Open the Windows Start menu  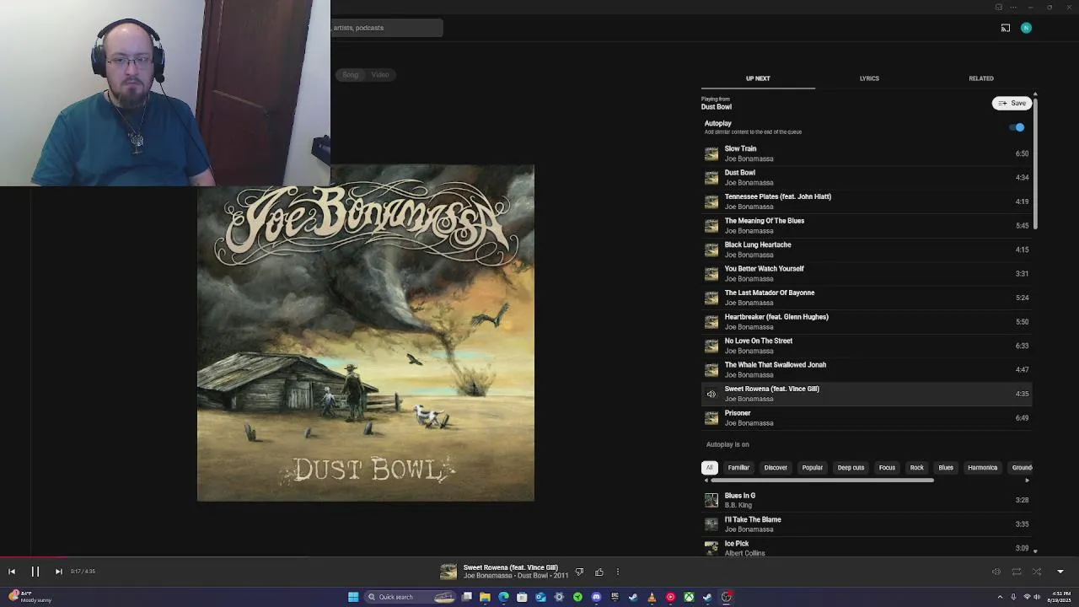click(x=353, y=597)
